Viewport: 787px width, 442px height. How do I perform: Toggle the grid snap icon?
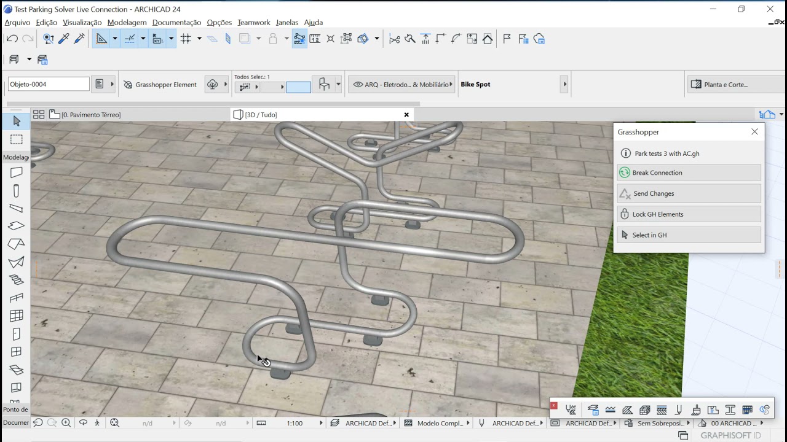186,39
